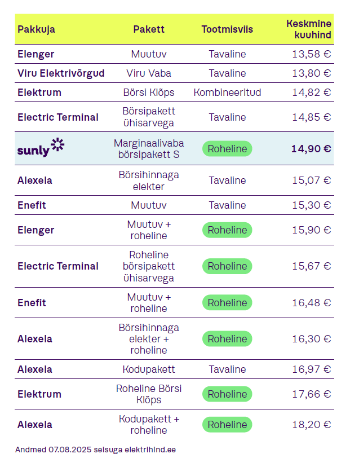Viewport: 350px width, 467px height.
Task: Click the Roheline badge next to 18,20 €
Action: pos(227,424)
